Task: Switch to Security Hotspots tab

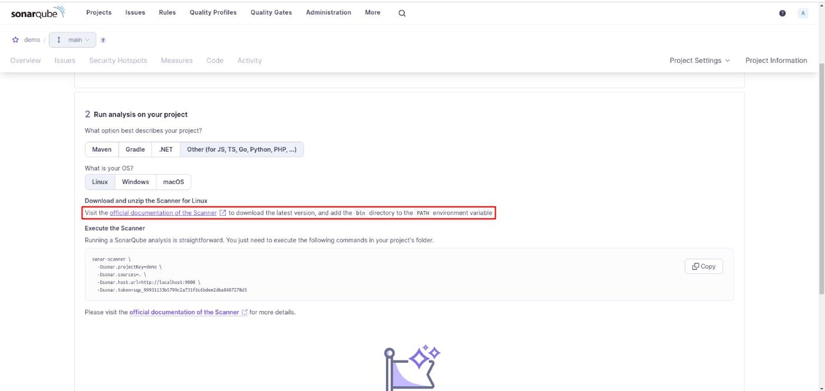Action: click(x=118, y=60)
